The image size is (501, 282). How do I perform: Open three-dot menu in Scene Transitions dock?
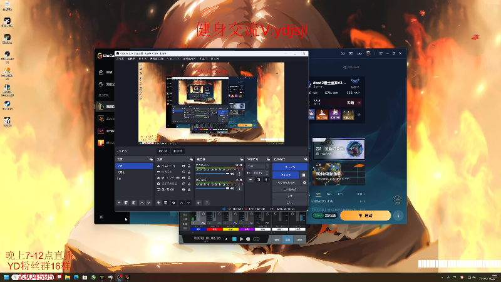coord(266,180)
